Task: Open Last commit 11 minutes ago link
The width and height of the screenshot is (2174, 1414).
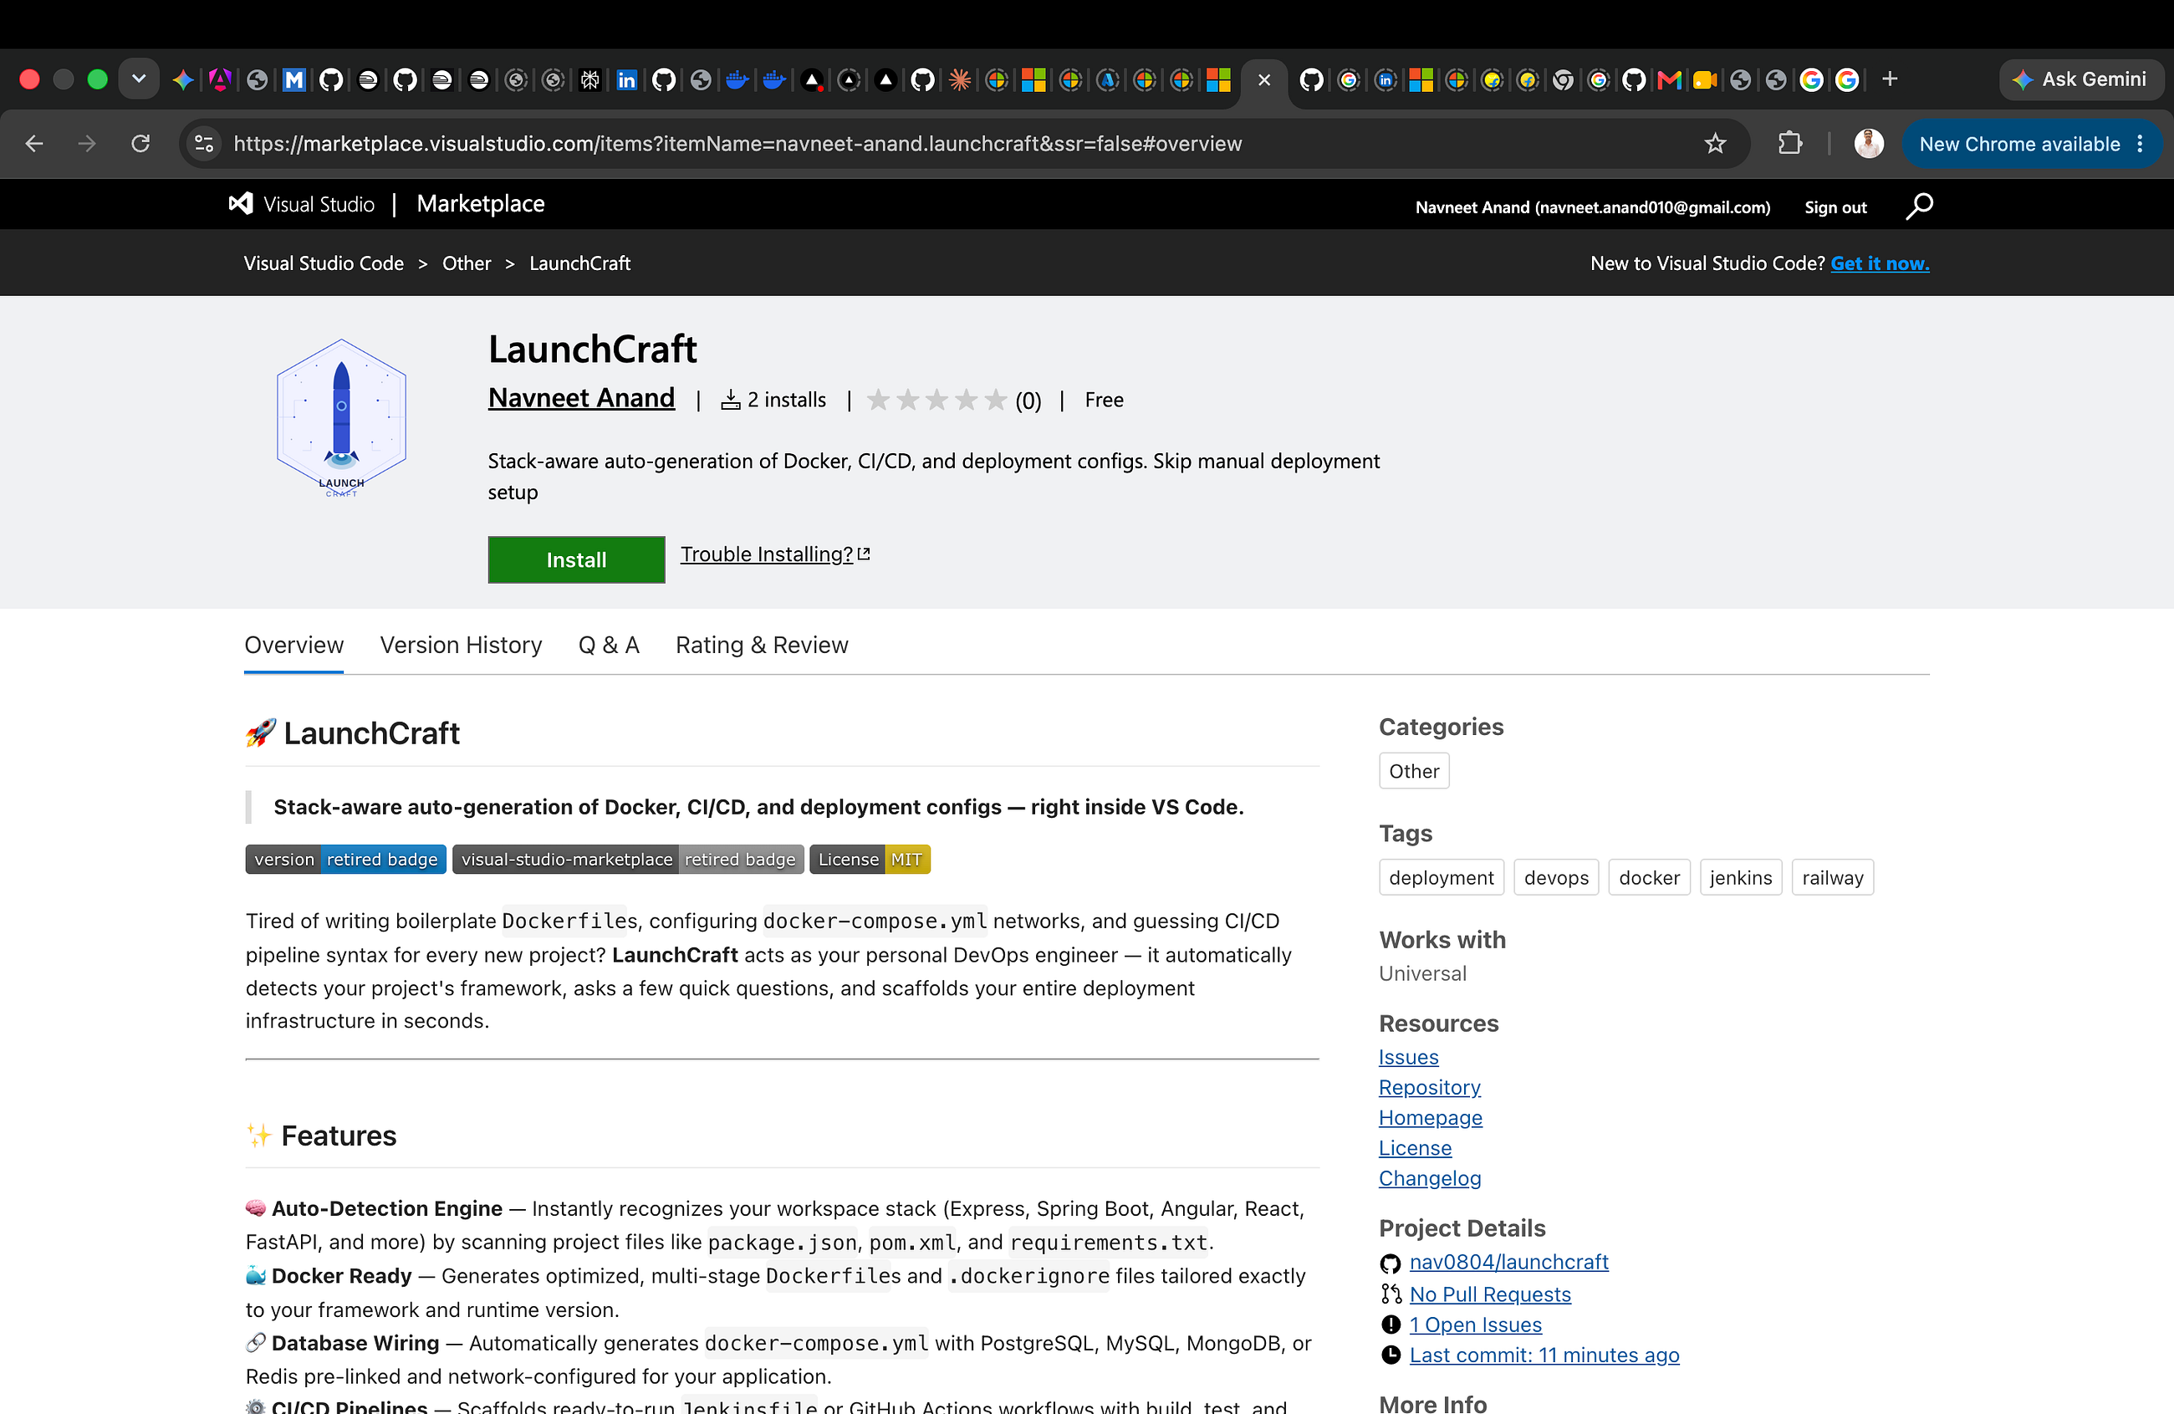Action: click(1544, 1355)
